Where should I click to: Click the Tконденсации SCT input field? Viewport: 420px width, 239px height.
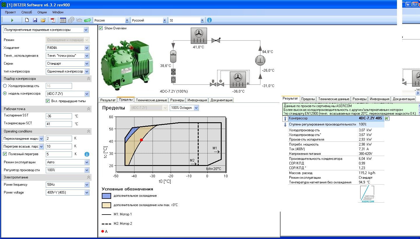click(59, 124)
